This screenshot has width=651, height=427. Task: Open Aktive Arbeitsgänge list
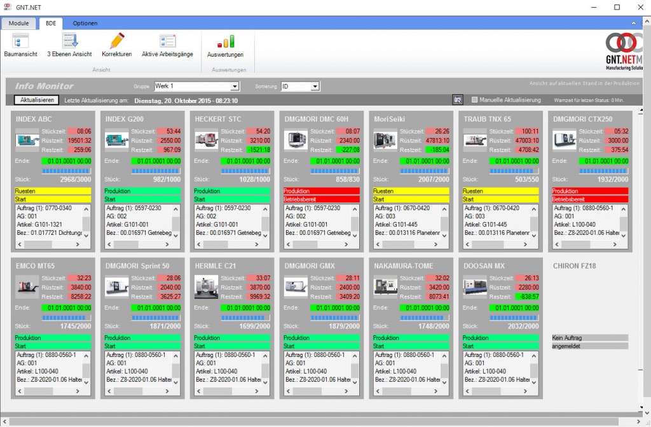[x=167, y=45]
